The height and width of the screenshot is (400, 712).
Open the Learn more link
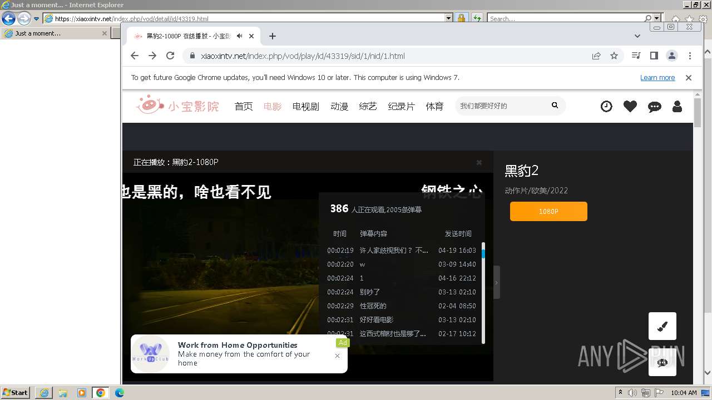tap(657, 78)
